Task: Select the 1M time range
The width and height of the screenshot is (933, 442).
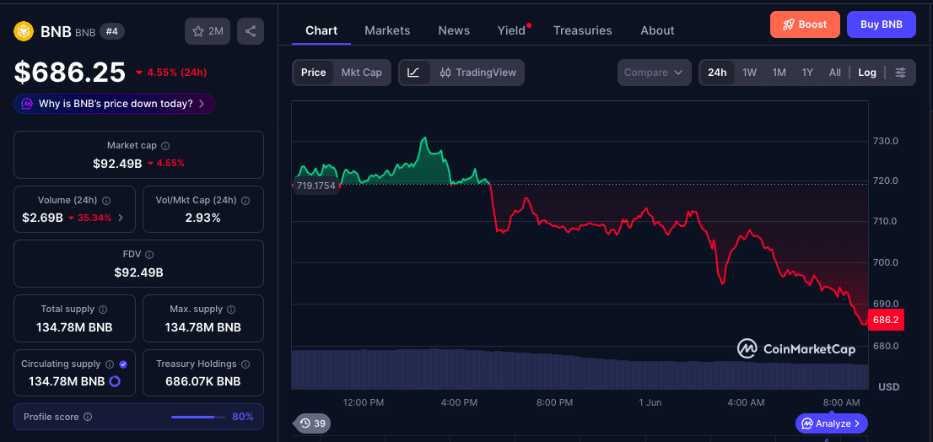Action: point(779,73)
